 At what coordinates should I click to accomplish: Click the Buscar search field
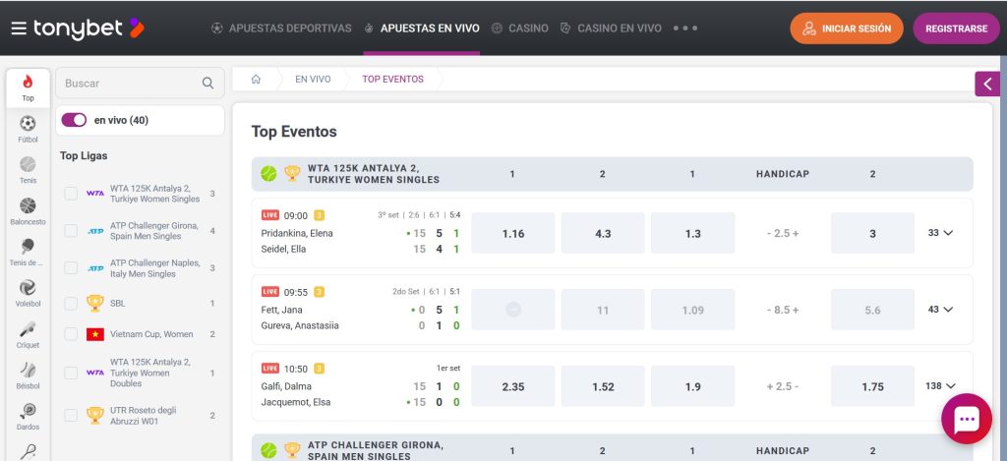(x=128, y=84)
